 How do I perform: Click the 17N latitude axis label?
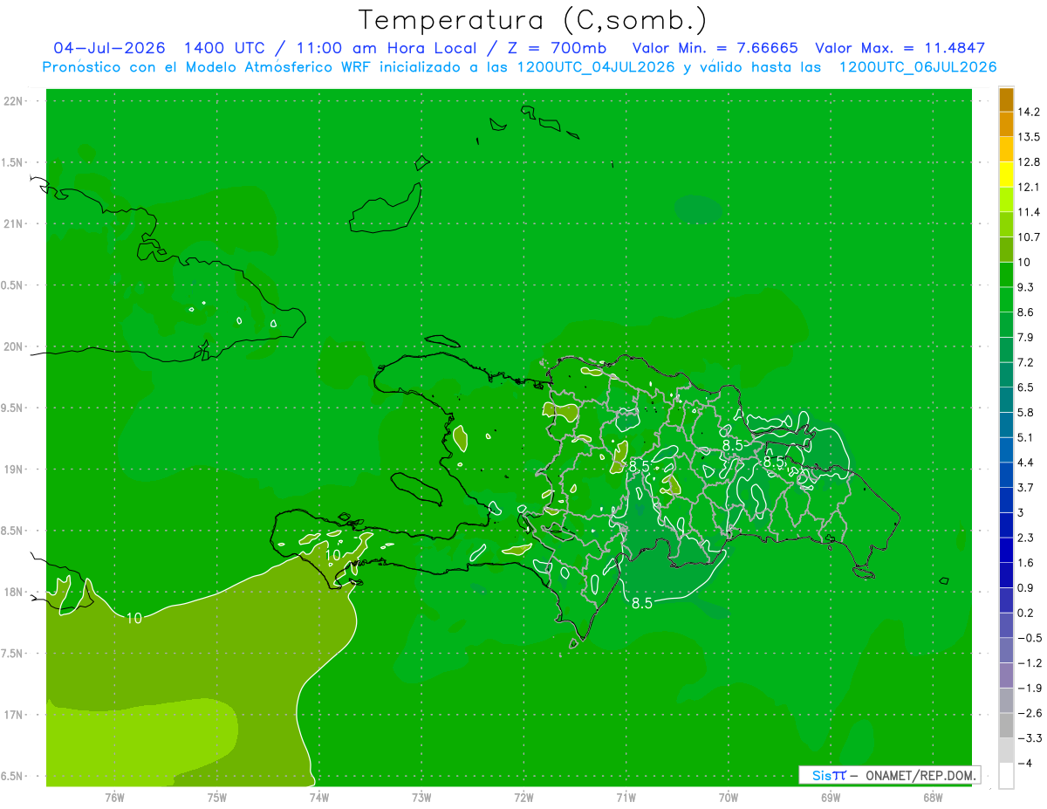tap(14, 715)
